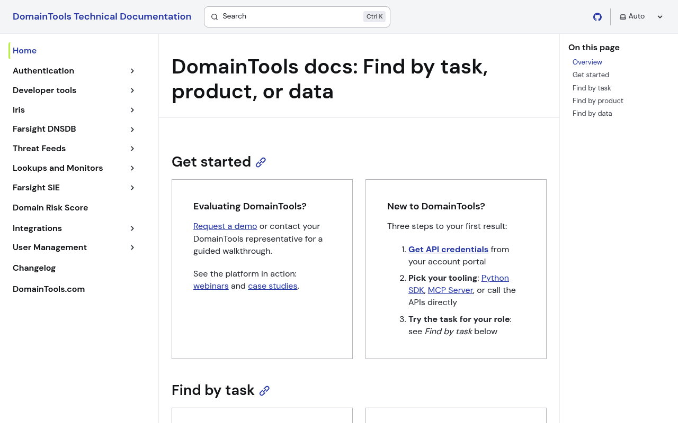Click New to DomainTools? card title
The width and height of the screenshot is (678, 423).
click(x=436, y=207)
